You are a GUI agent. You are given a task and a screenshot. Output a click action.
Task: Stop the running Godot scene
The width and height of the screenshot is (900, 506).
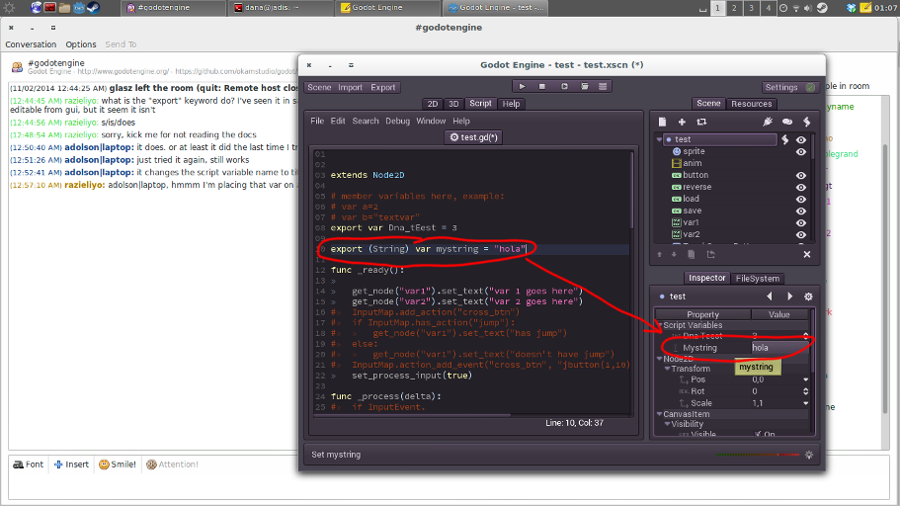[x=542, y=87]
